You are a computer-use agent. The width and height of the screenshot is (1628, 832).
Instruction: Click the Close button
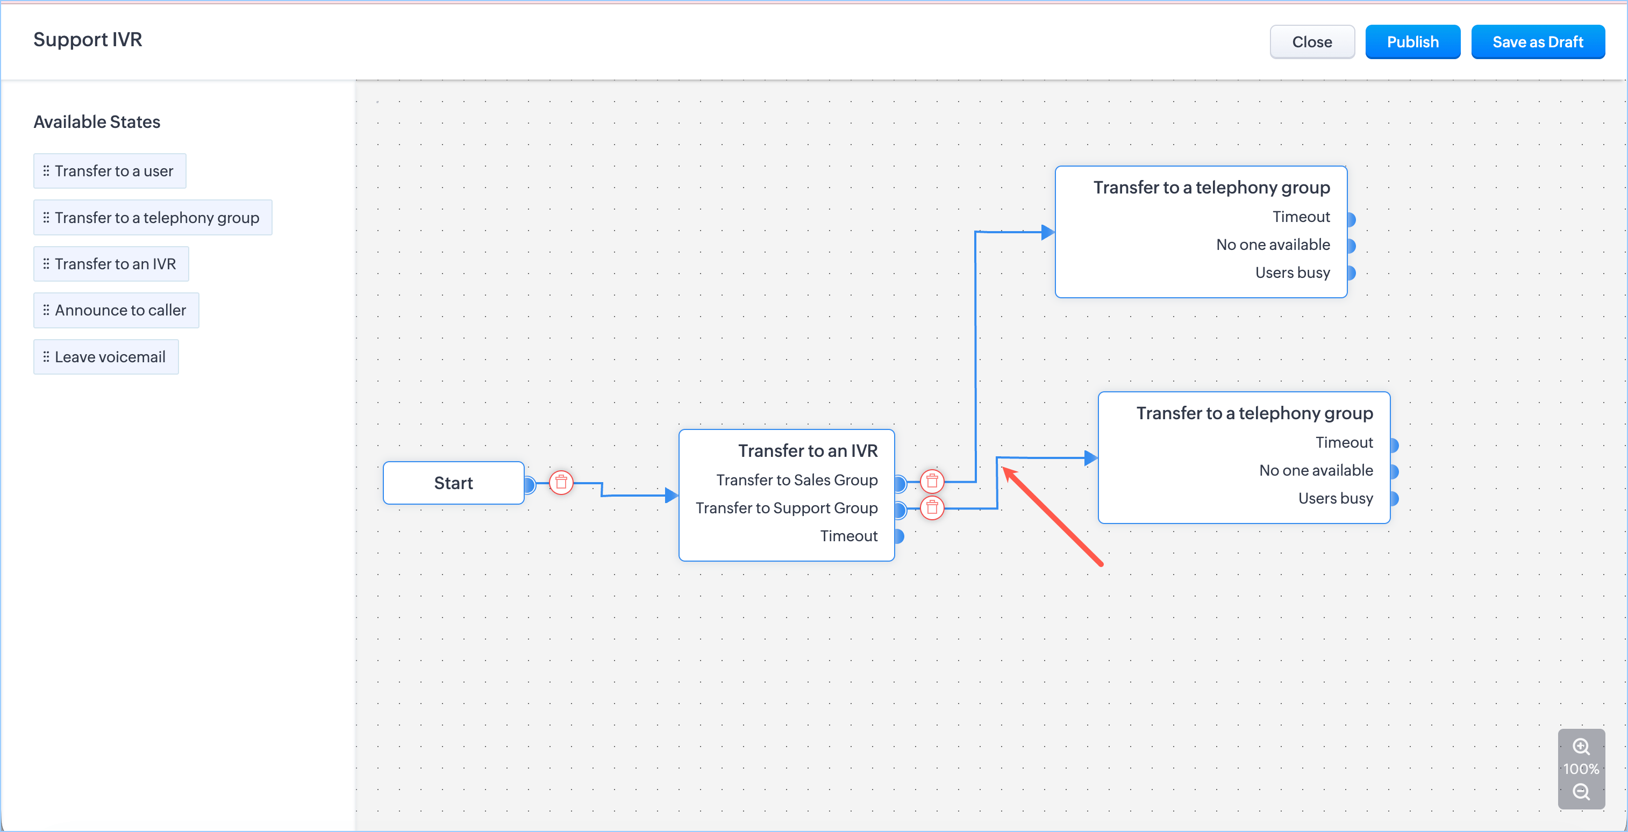[x=1311, y=42]
